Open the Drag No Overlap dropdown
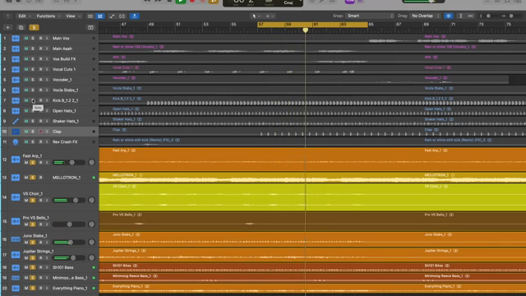This screenshot has width=526, height=296. (x=425, y=16)
